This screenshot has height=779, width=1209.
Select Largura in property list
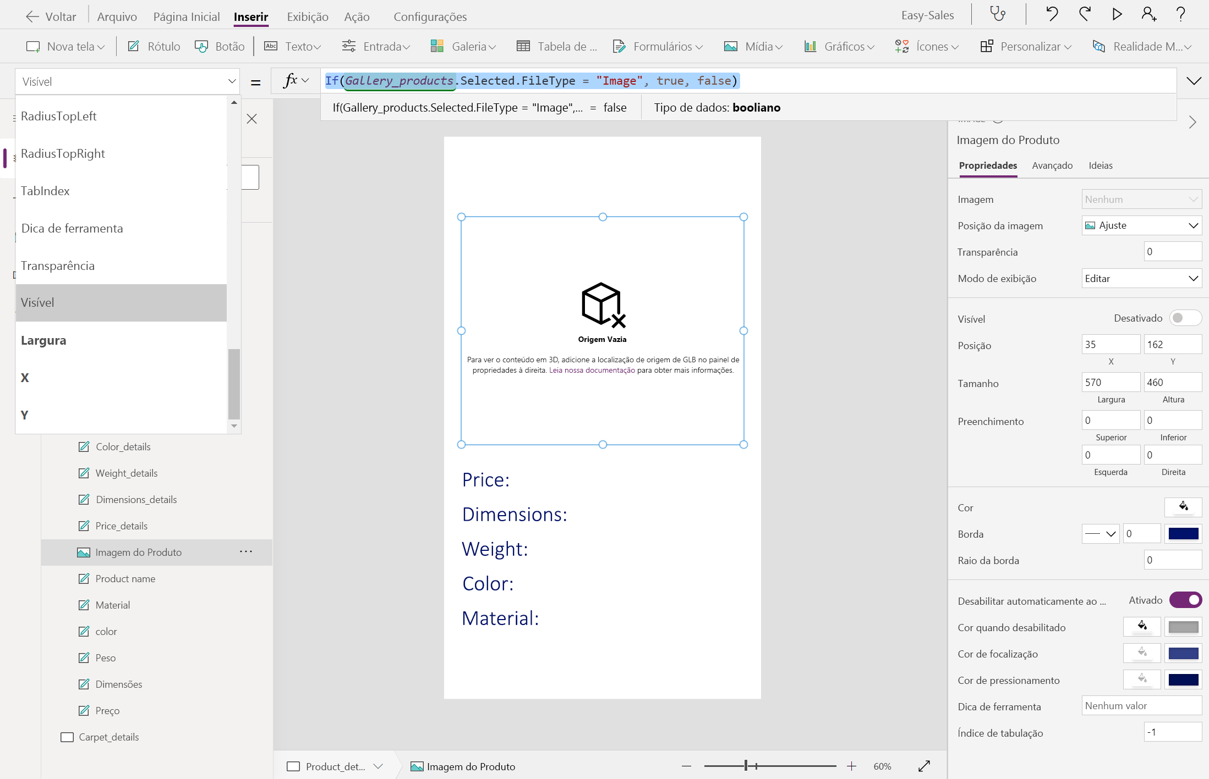click(x=121, y=340)
